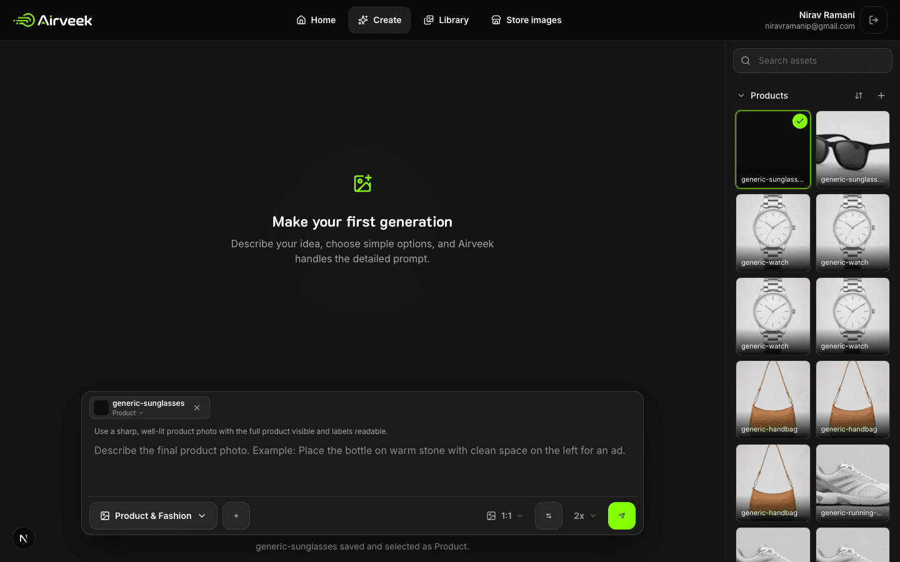Open the 2x upscale dropdown
The image size is (900, 562).
pos(585,516)
